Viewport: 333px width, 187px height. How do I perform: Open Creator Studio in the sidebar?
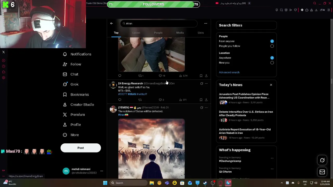[78, 105]
